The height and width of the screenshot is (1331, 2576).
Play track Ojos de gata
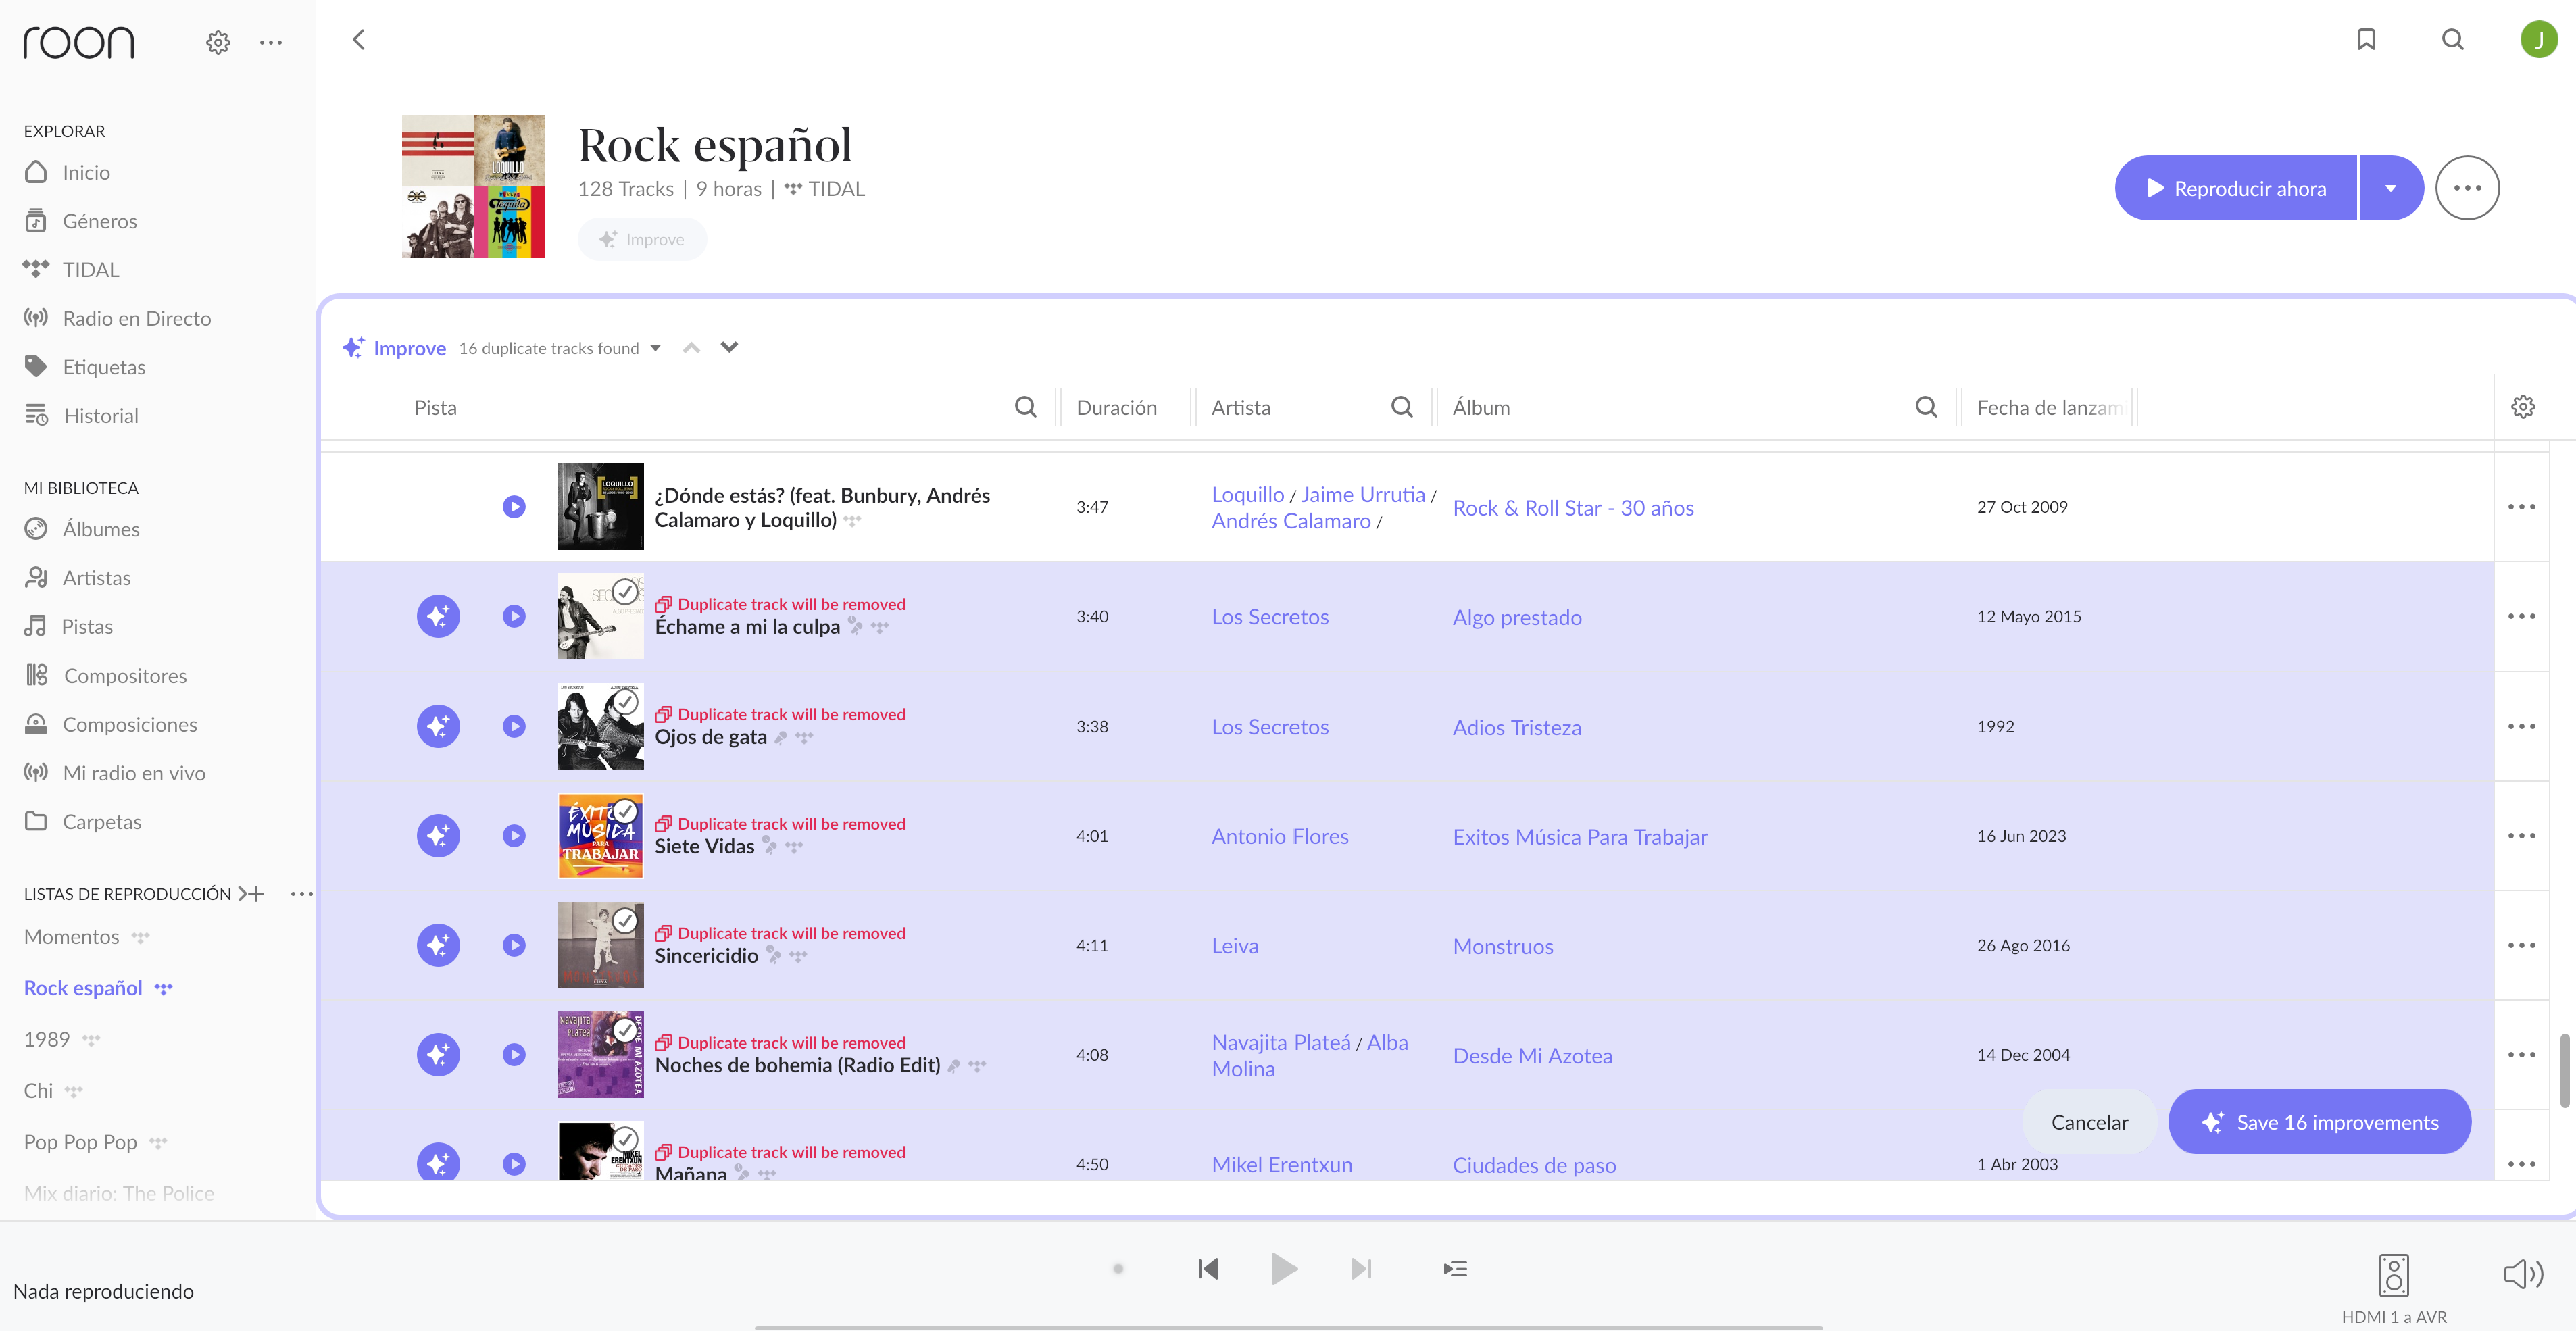514,726
